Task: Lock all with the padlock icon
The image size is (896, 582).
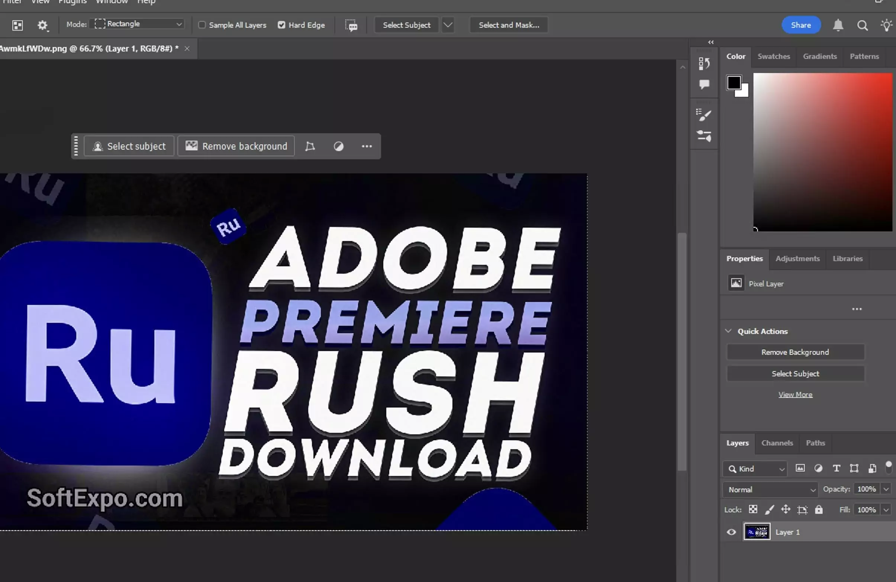Action: point(819,509)
